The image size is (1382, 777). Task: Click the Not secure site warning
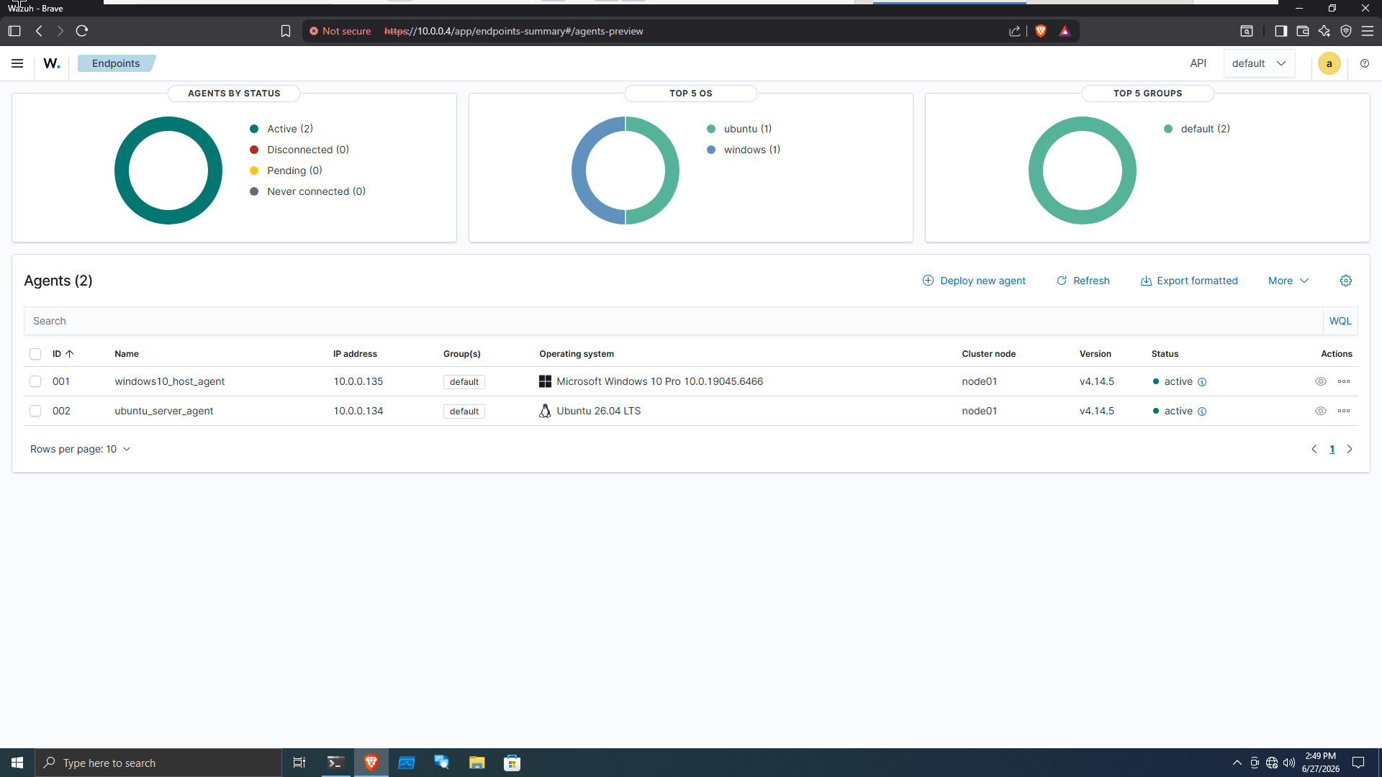tap(340, 31)
